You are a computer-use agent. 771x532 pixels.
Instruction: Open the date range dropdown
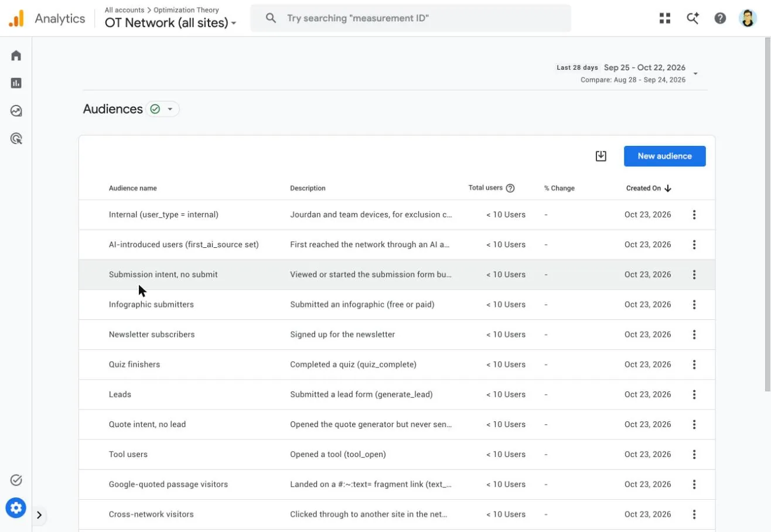click(695, 73)
